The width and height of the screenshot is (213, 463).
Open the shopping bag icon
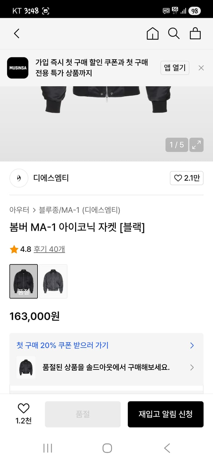[x=195, y=34]
